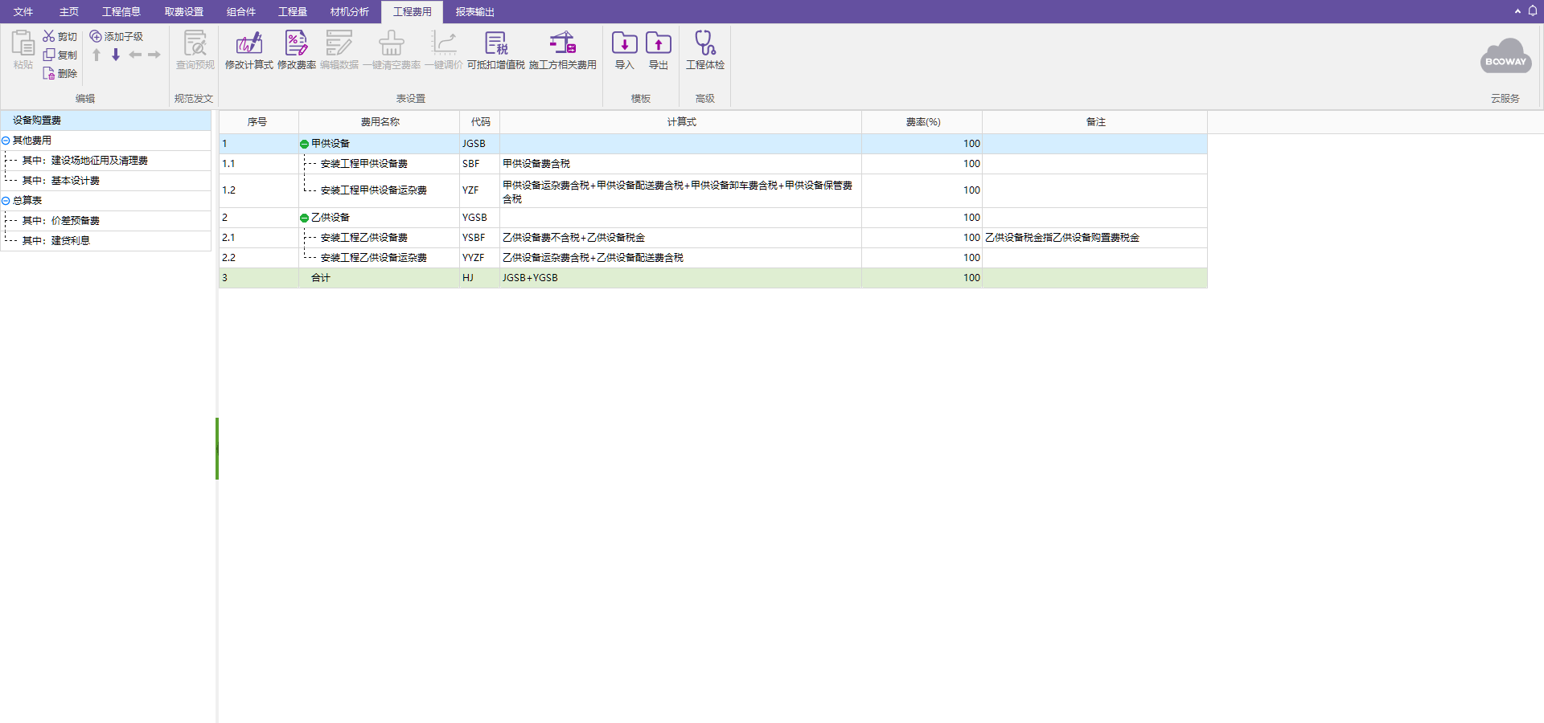Collapse the ribbon with the up caret
This screenshot has width=1544, height=723.
1517,11
